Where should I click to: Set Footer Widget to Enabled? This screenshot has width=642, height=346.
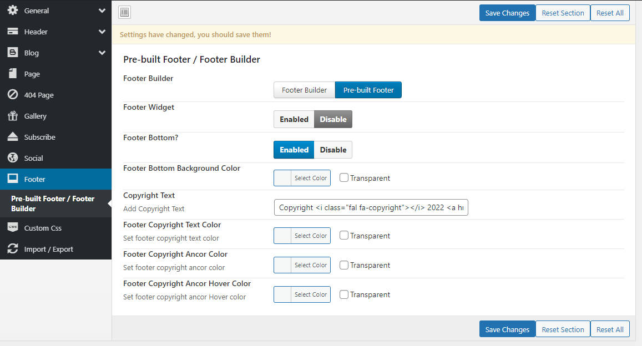[294, 119]
